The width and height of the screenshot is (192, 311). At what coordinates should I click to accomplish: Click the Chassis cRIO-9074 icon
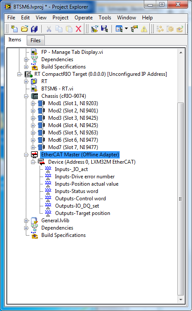tap(34, 96)
